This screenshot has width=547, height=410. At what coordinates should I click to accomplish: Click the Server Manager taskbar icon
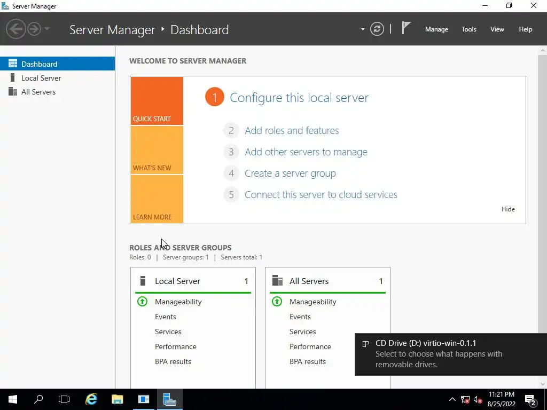pyautogui.click(x=169, y=399)
